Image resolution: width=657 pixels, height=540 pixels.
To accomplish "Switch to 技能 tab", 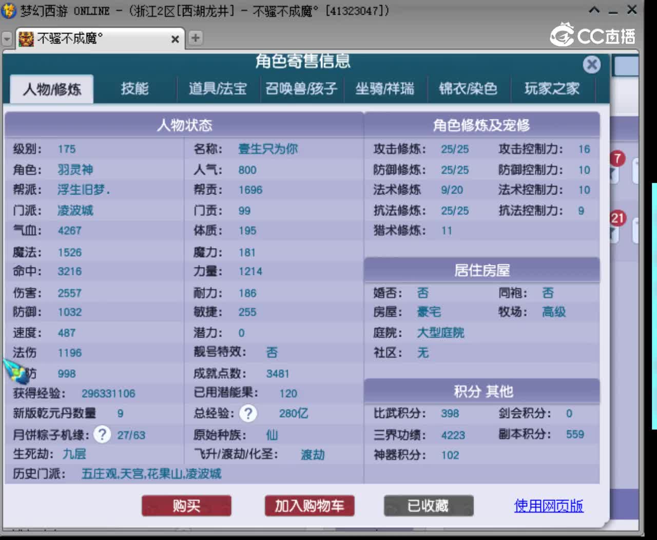I will (135, 89).
